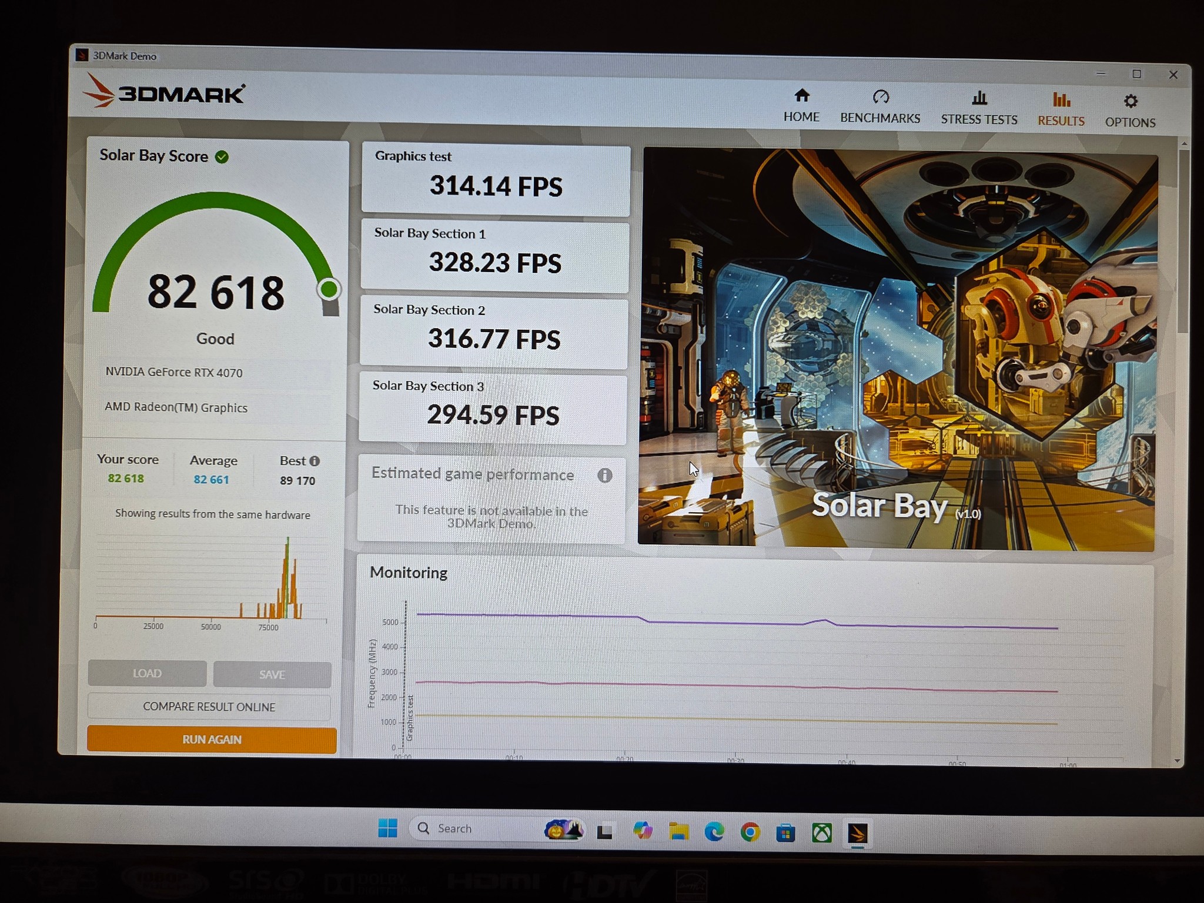Launch Microsoft Edge from the taskbar
Screen dimensions: 1204x903
pos(714,832)
